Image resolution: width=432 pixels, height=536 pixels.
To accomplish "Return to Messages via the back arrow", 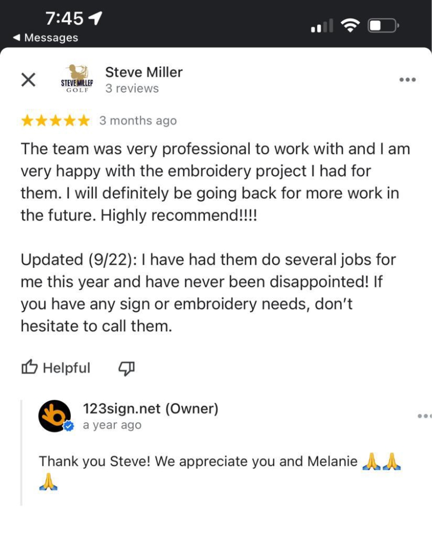I will click(17, 38).
